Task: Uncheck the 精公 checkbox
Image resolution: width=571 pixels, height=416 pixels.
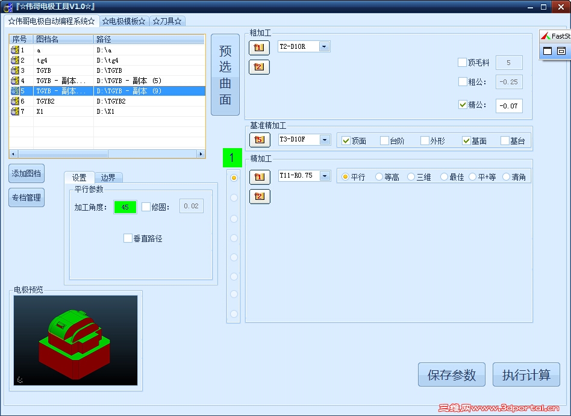Action: (463, 105)
